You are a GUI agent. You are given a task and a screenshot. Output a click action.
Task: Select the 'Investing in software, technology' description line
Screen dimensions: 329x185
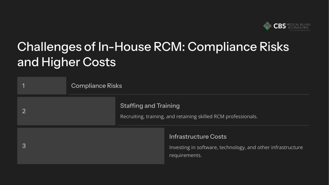tap(236, 147)
